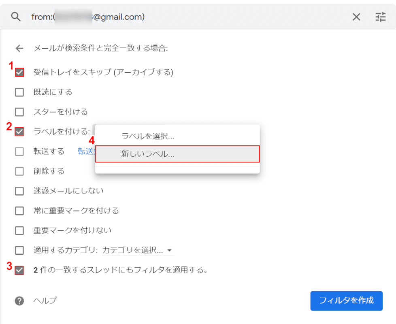Check the 適用するカテゴリ checkbox
This screenshot has width=396, height=324.
19,250
